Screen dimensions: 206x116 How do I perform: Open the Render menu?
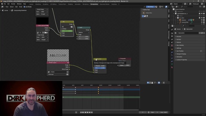(13, 4)
